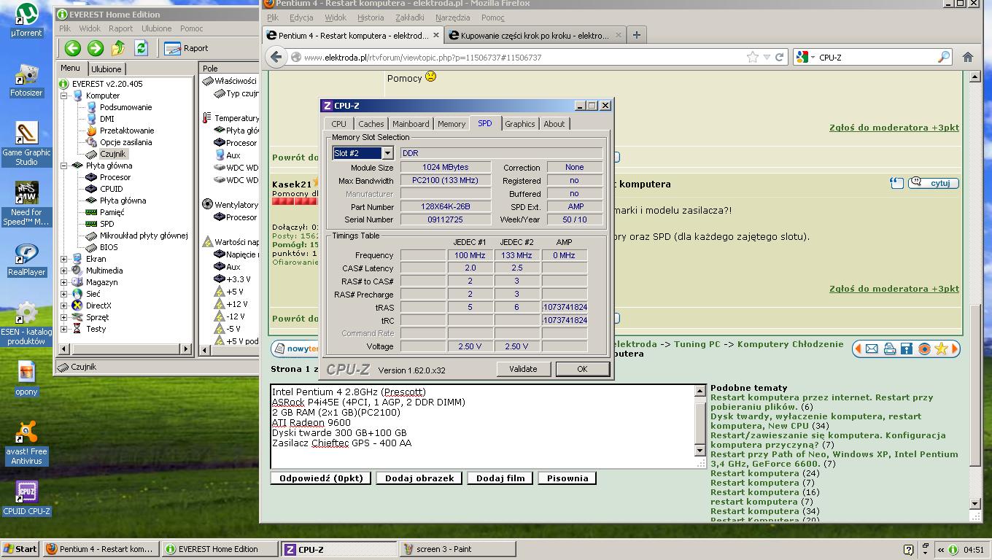Click the star favorite icon in the forum toolbar

tap(942, 349)
